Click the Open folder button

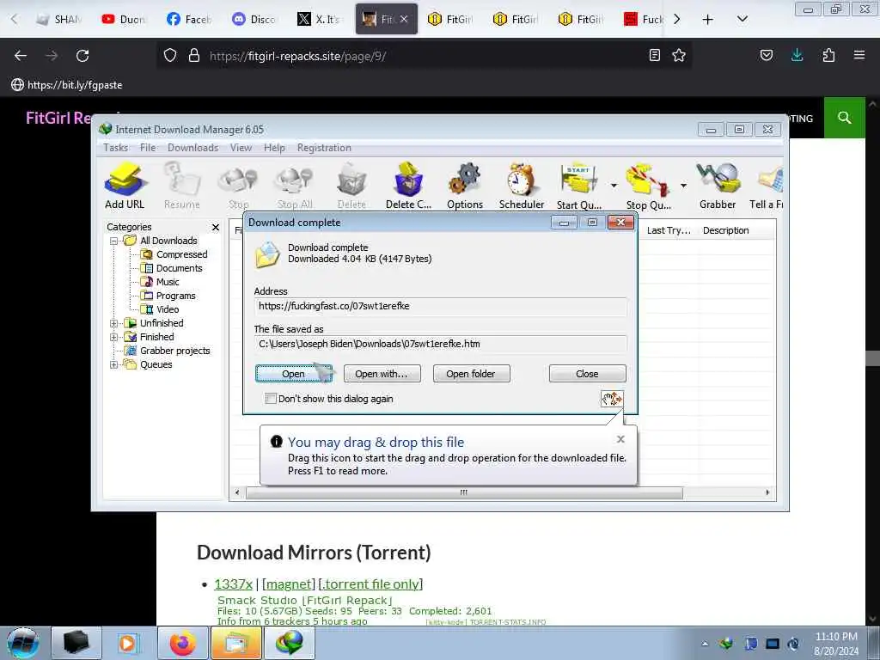click(471, 374)
